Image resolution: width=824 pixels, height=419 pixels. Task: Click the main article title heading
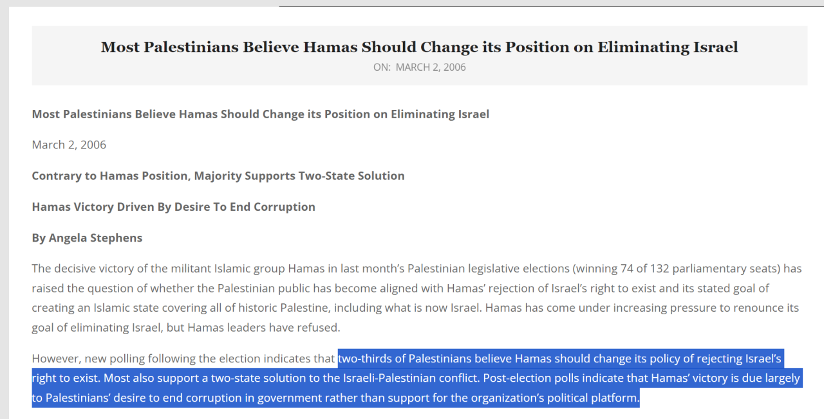[x=419, y=47]
